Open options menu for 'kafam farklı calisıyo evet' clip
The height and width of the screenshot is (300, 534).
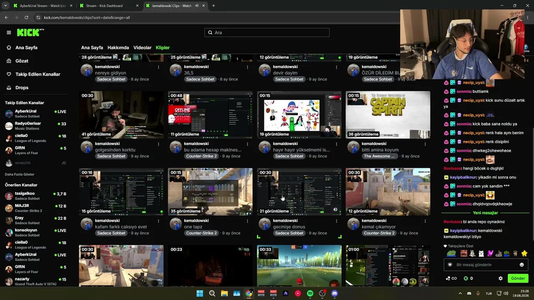159,221
